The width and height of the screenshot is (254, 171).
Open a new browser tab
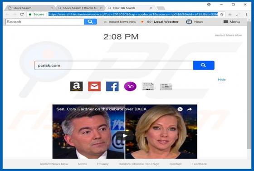pyautogui.click(x=161, y=8)
